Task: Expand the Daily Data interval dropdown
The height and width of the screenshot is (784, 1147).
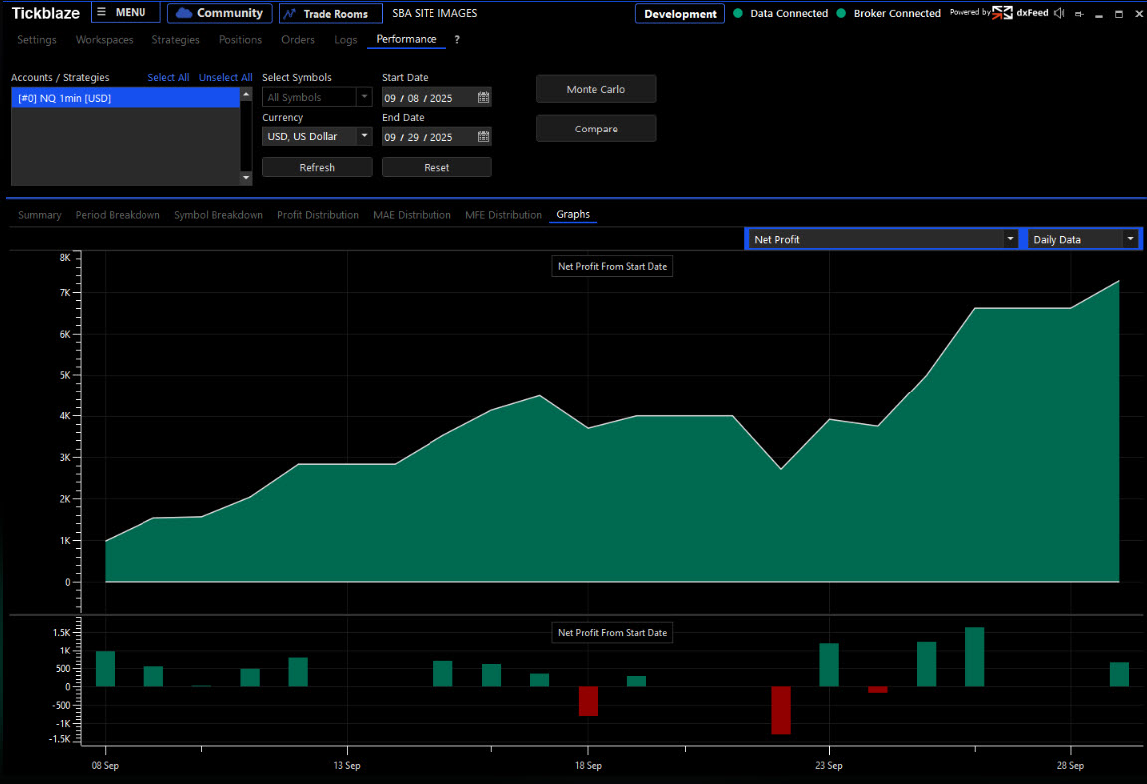Action: click(1129, 239)
